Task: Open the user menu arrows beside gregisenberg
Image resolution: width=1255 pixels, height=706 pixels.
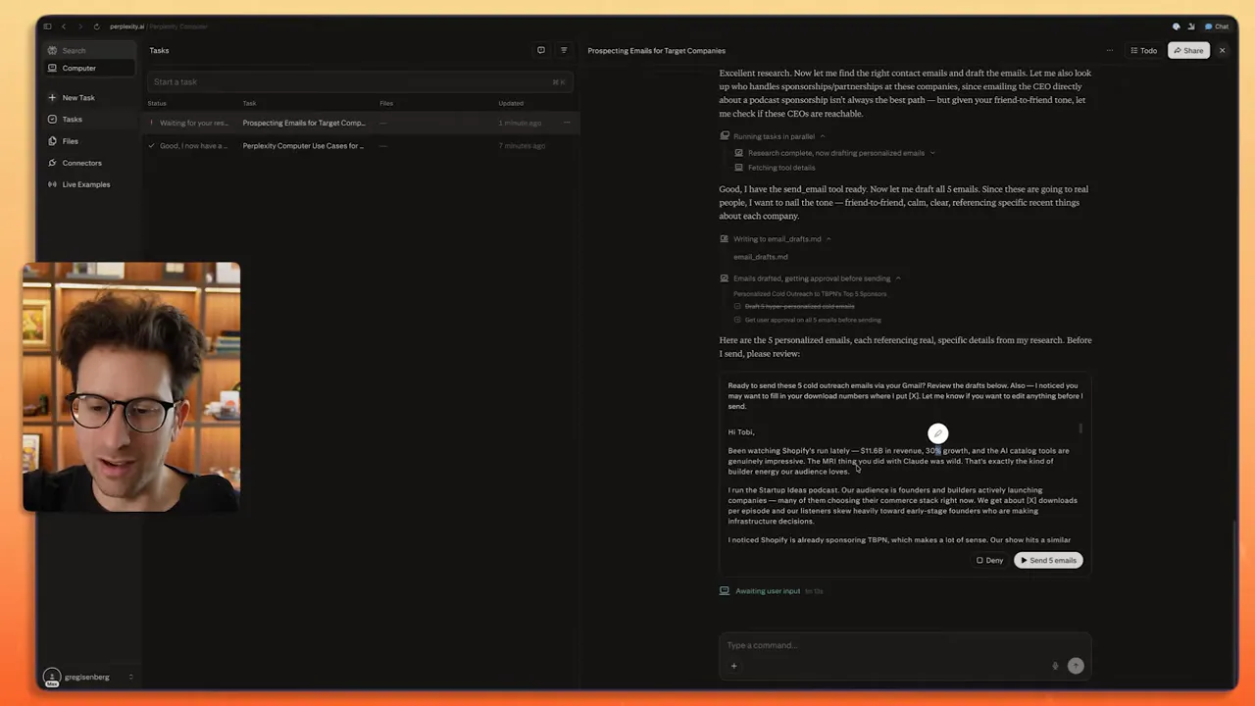Action: coord(130,677)
